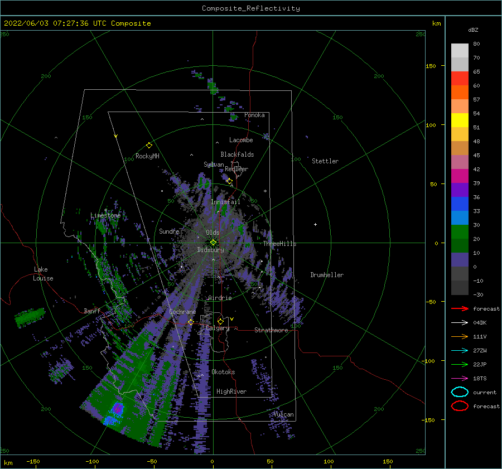Image resolution: width=502 pixels, height=469 pixels.
Task: Click the Didsbury label
Action: 210,250
